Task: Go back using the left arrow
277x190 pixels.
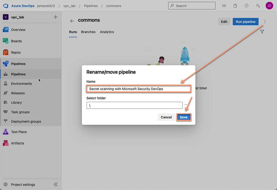Action: click(72, 21)
